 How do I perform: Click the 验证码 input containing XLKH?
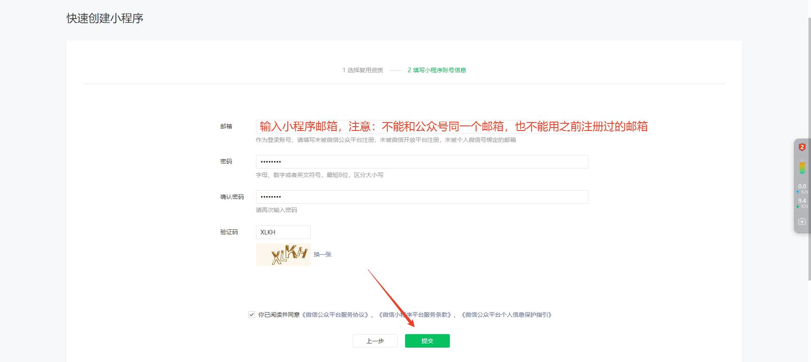click(283, 232)
